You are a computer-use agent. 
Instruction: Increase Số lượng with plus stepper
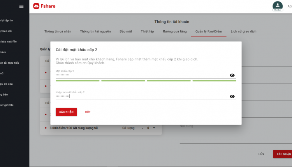coord(154,128)
